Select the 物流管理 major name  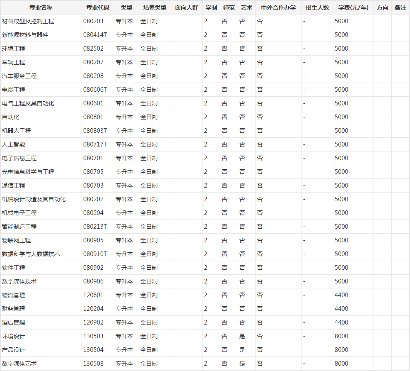[13, 295]
